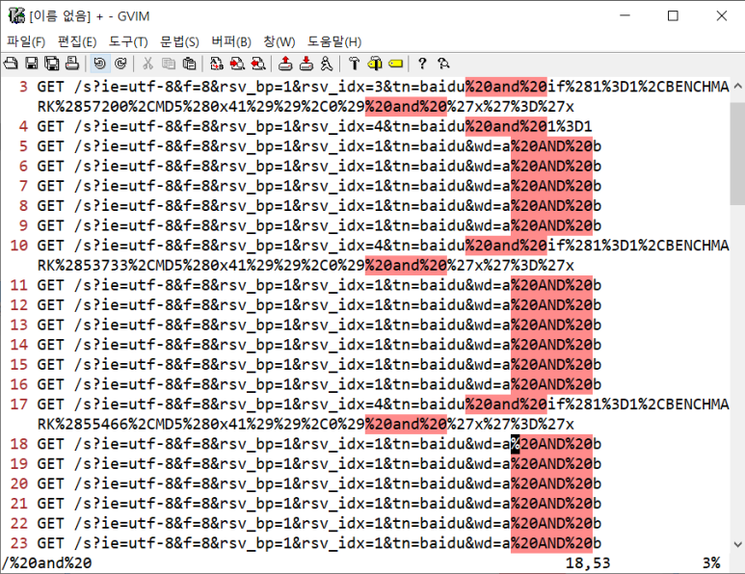Click the vertical scrollbar down arrow
The height and width of the screenshot is (574, 745).
737,544
